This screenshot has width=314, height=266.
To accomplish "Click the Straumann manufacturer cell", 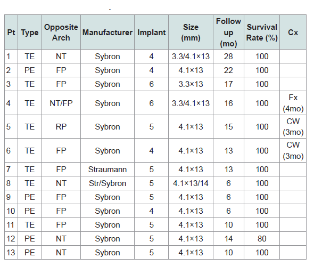I will (x=108, y=170).
